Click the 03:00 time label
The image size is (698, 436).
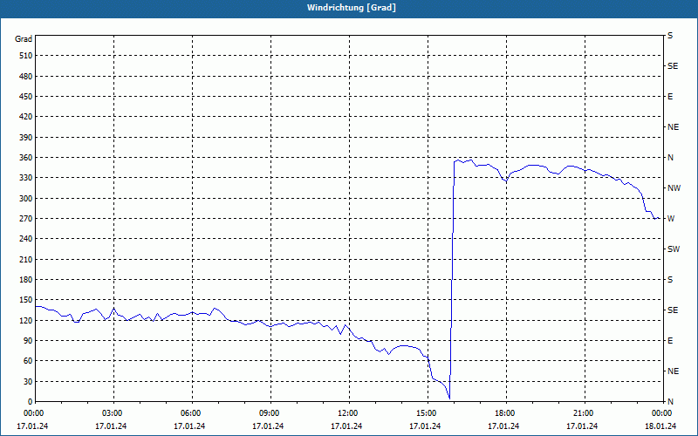pos(114,413)
